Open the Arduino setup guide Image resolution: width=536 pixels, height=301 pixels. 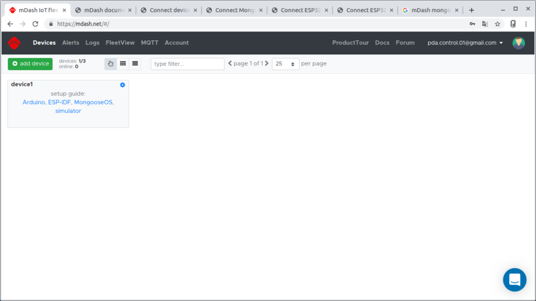(x=33, y=102)
